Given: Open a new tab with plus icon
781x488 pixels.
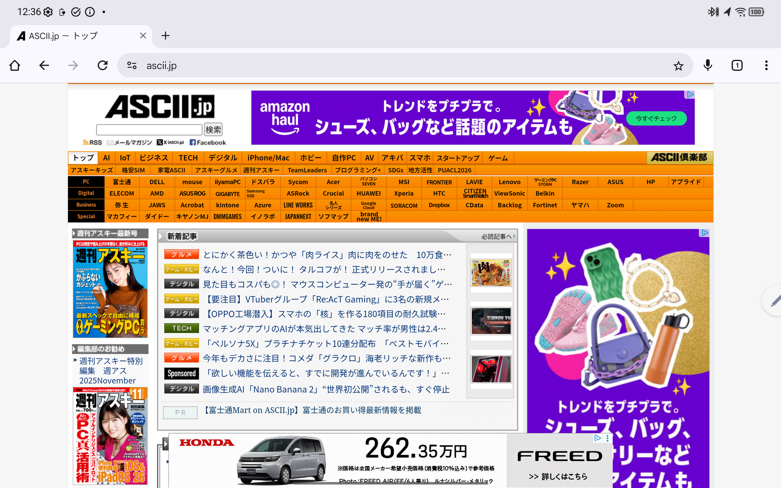Looking at the screenshot, I should pyautogui.click(x=165, y=36).
